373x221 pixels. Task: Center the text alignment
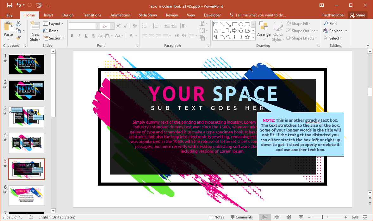[x=152, y=36]
